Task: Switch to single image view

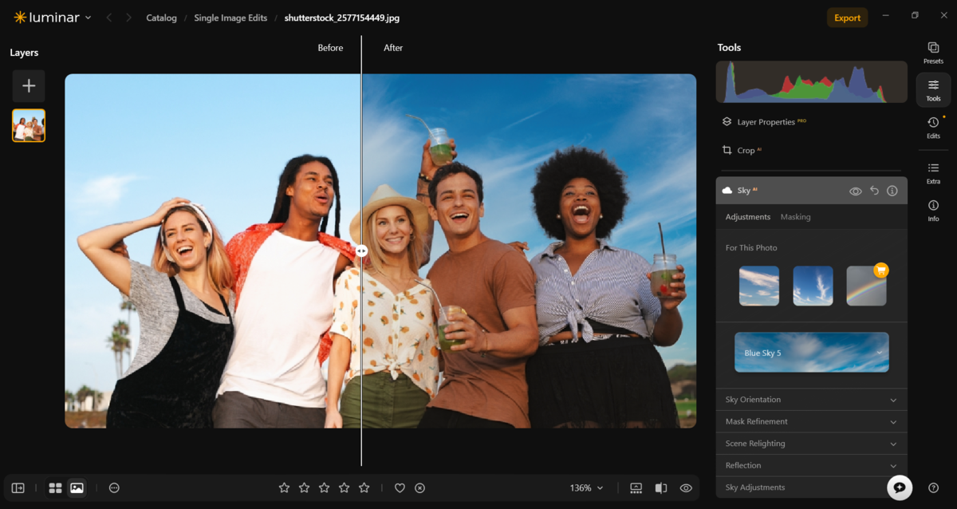Action: click(x=77, y=487)
